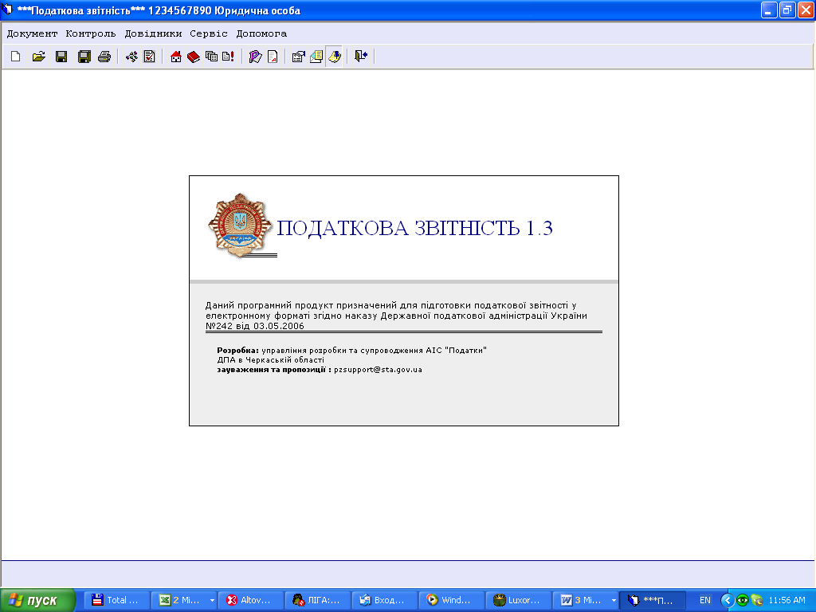Click the purple P with pencil icon
This screenshot has width=816, height=612.
pos(255,57)
